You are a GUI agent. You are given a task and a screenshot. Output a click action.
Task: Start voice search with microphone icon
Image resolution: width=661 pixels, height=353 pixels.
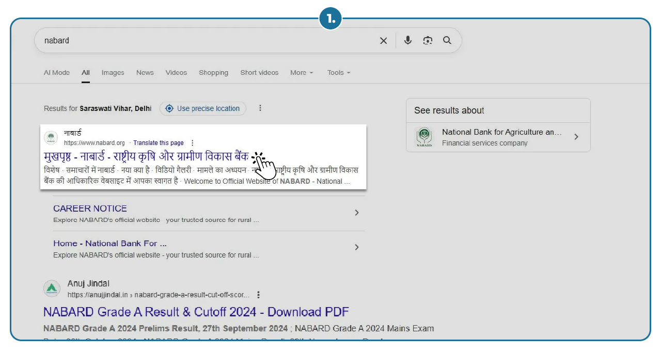408,40
